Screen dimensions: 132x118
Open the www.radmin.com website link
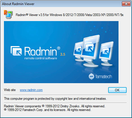tap(31, 90)
